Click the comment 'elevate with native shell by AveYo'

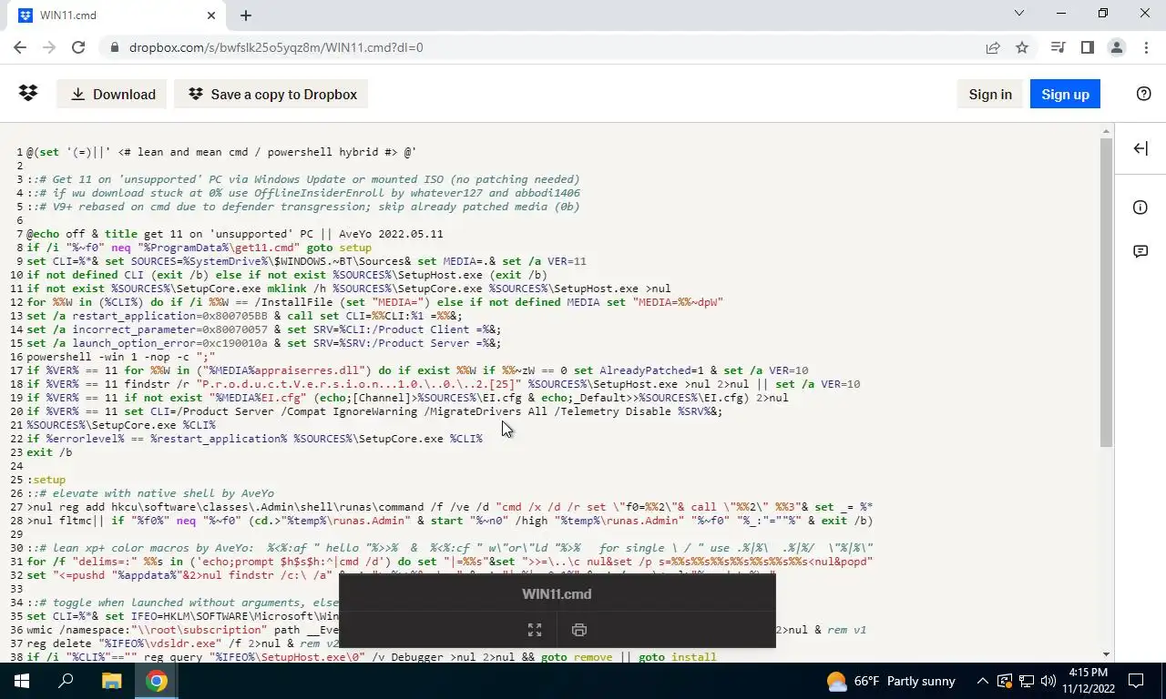click(150, 493)
